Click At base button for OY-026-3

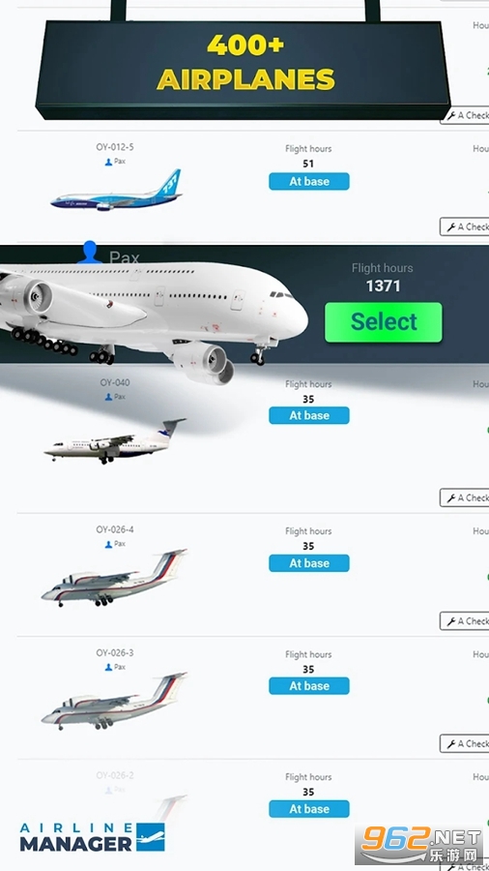click(309, 685)
